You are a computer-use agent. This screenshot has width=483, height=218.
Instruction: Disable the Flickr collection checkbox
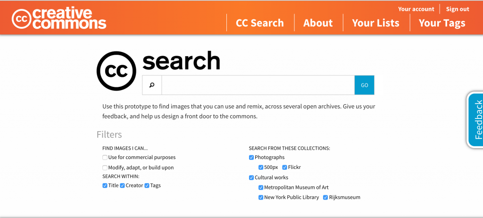(284, 168)
